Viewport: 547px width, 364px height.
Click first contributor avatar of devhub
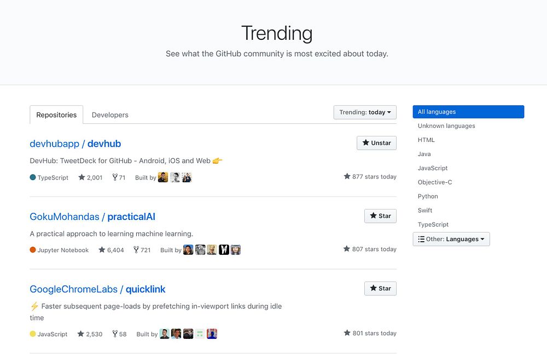[x=163, y=177]
